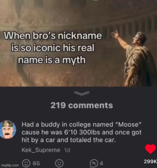Click the 219 comments header
Image resolution: width=157 pixels, height=168 pixels.
point(82,105)
